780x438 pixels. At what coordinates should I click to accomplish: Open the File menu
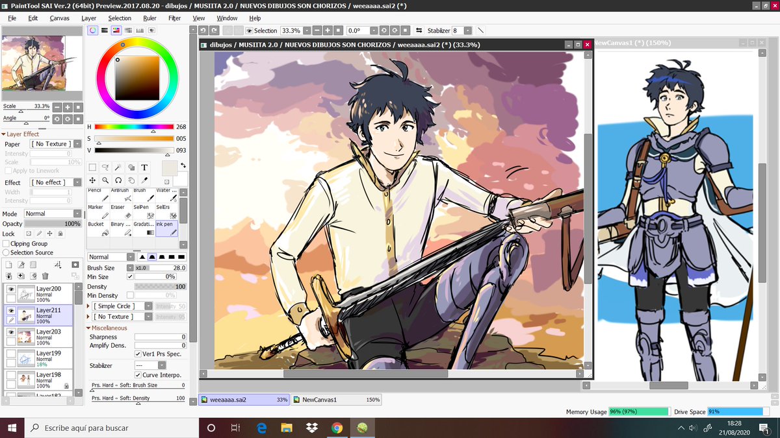(x=12, y=18)
